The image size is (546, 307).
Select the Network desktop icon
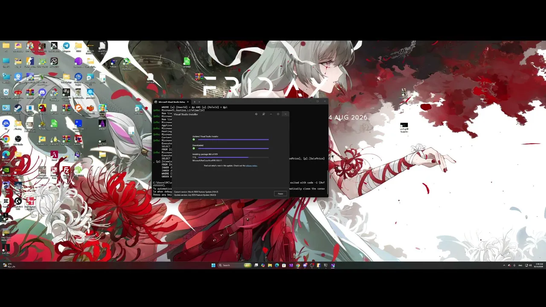pos(6,78)
